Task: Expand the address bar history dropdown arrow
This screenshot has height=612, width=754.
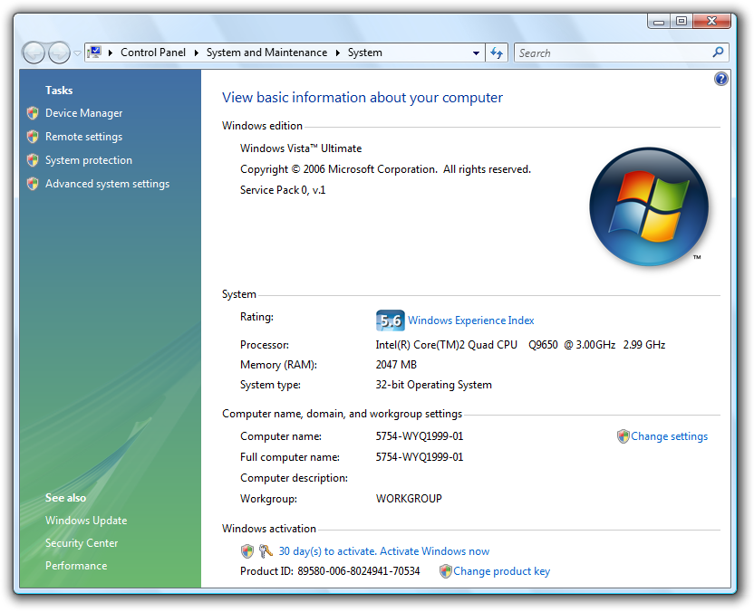Action: [476, 53]
